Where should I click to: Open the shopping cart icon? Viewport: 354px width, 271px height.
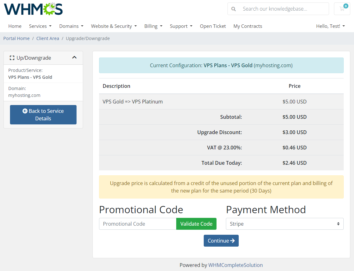pyautogui.click(x=342, y=9)
